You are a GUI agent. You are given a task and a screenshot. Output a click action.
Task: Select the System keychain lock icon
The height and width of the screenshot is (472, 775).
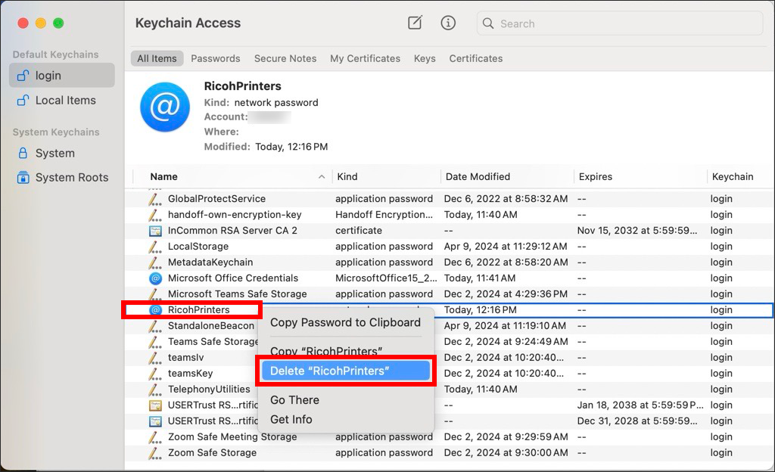coord(23,153)
